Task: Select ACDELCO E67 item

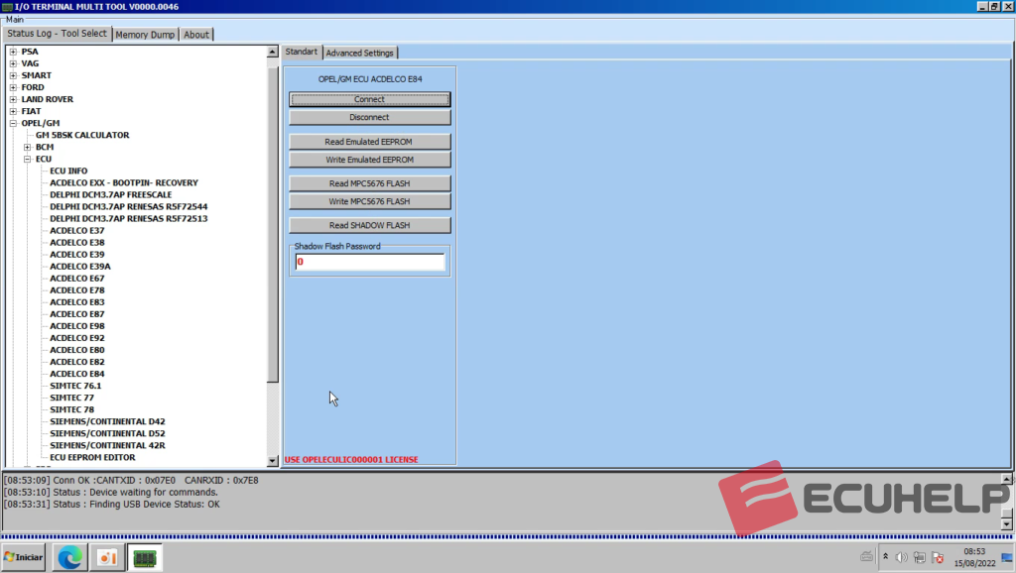Action: coord(77,279)
